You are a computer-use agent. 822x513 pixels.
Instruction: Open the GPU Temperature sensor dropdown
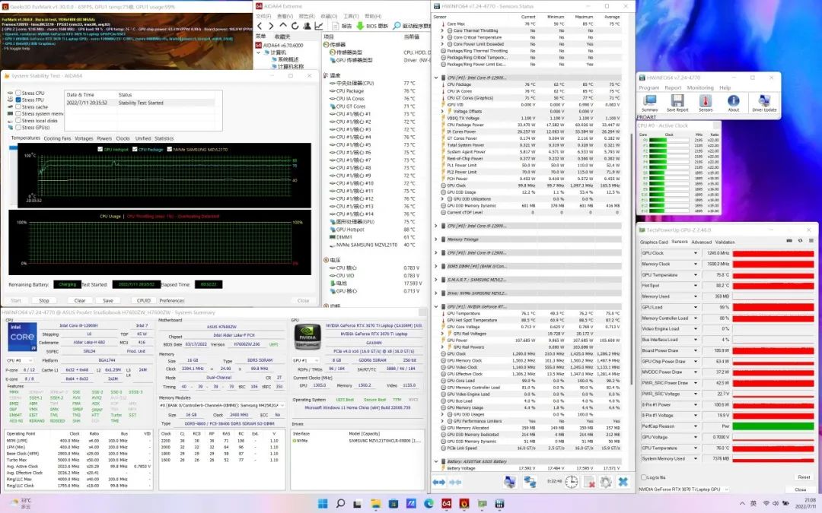coord(697,275)
